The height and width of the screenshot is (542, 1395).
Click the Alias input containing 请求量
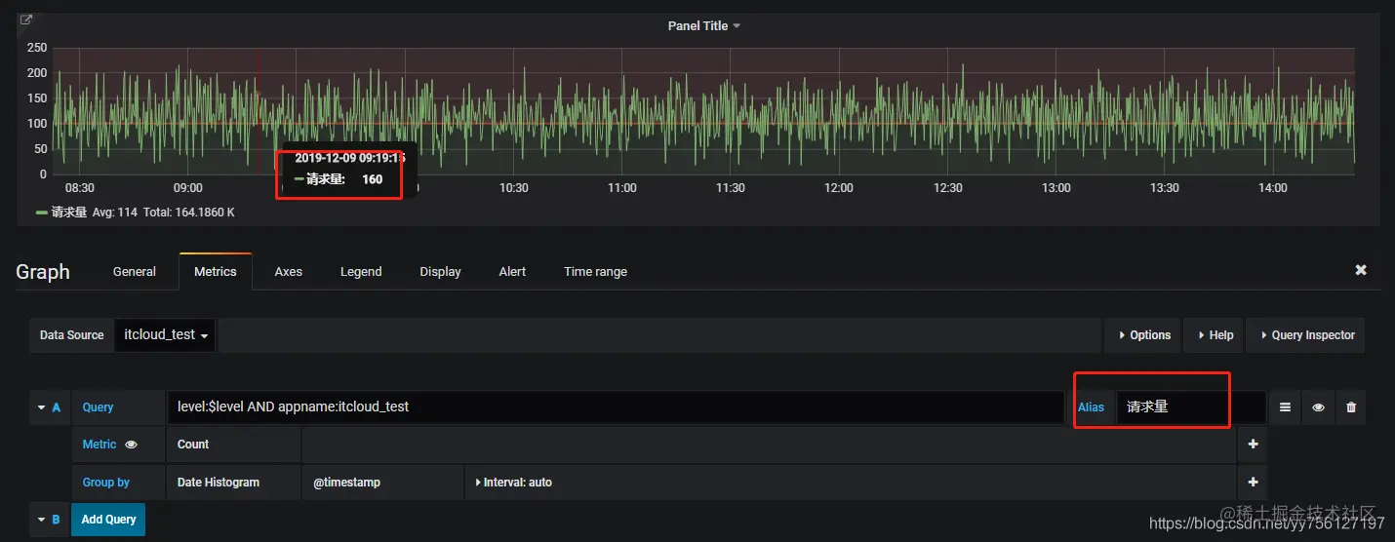1191,407
